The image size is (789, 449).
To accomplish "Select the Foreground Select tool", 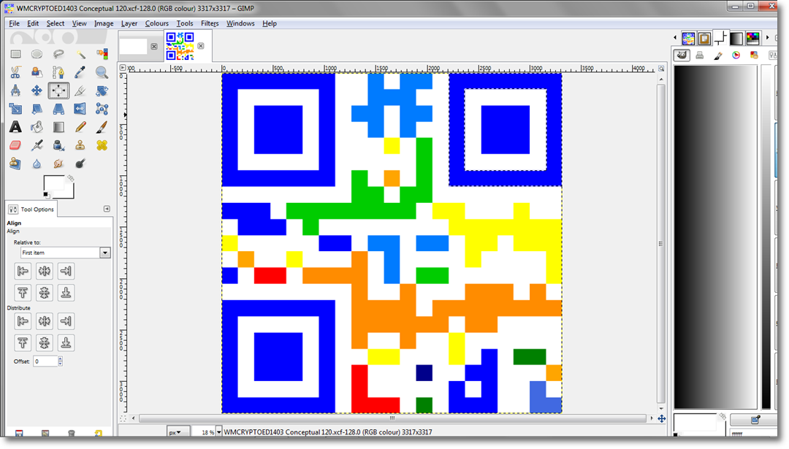I will 37,72.
